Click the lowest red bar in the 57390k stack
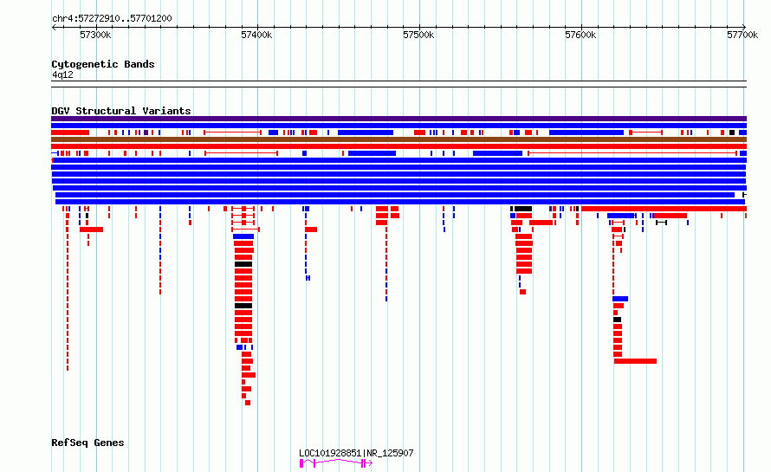Viewport: 771px width, 472px height. point(248,403)
